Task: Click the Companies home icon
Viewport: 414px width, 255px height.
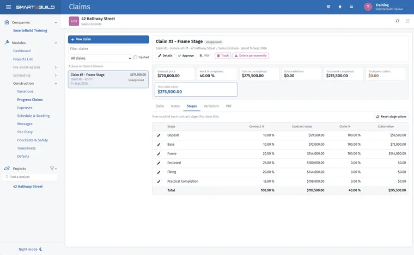Action: coord(7,22)
